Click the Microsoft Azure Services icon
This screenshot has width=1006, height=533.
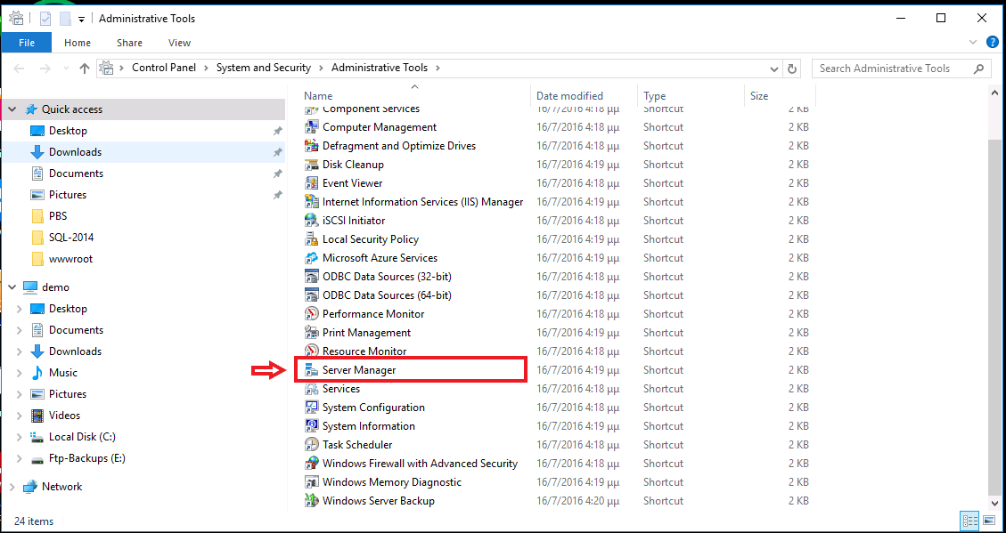[x=312, y=257]
